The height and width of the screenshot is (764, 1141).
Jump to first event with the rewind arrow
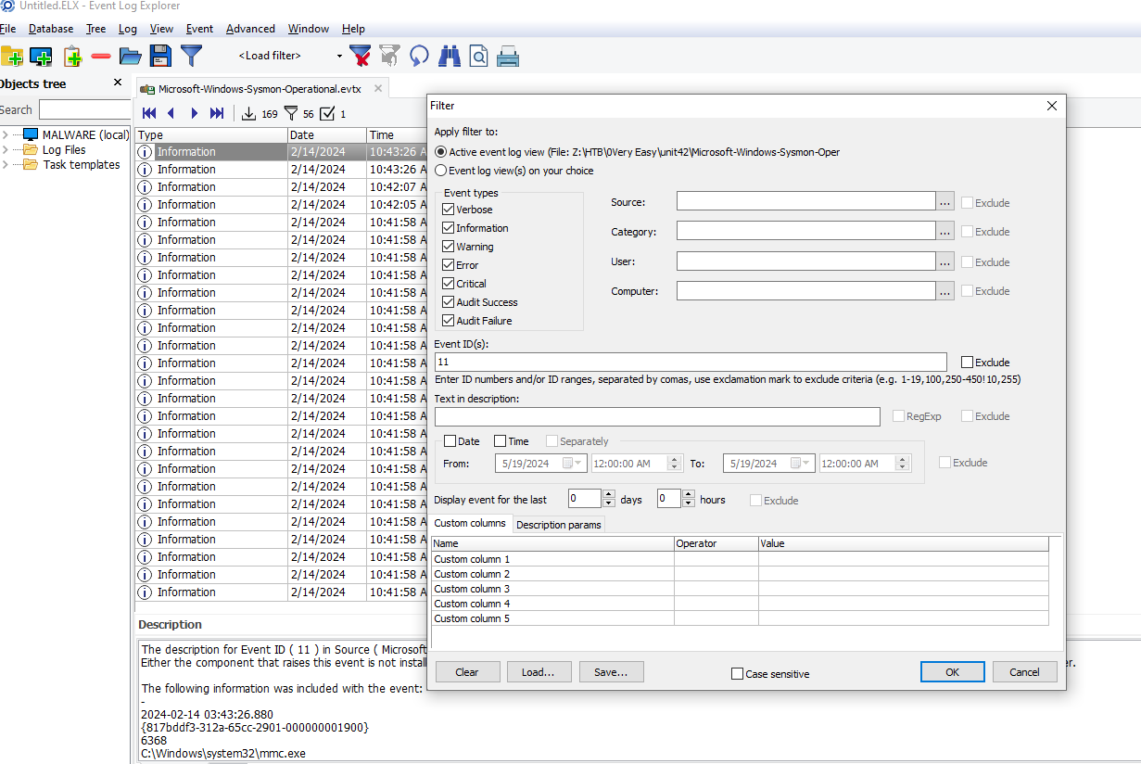point(149,113)
